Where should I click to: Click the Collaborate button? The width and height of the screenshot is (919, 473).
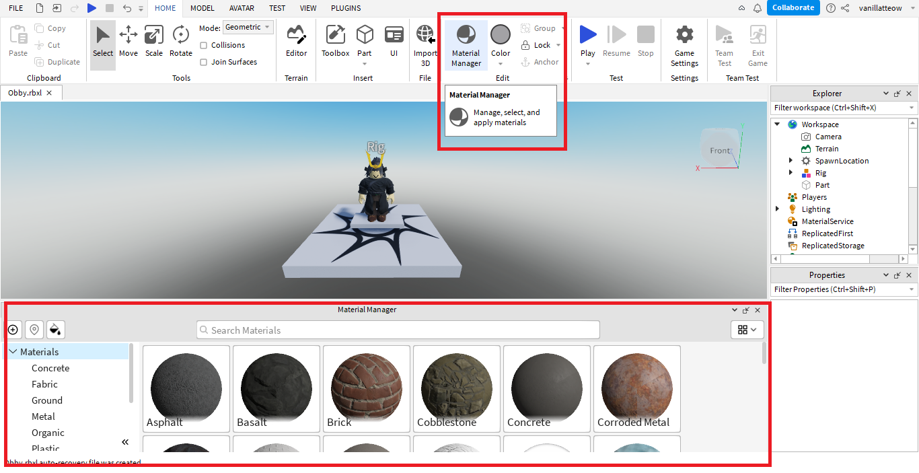coord(793,8)
